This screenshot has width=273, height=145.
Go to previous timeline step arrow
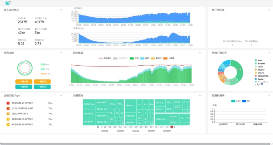coord(102,127)
